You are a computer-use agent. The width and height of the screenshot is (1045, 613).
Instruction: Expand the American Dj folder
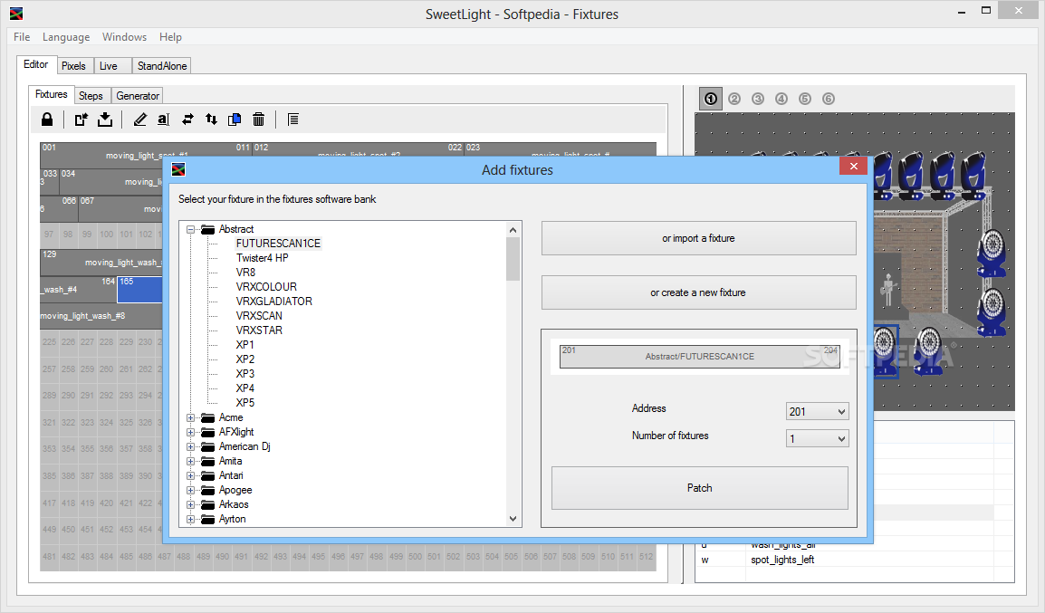[190, 447]
